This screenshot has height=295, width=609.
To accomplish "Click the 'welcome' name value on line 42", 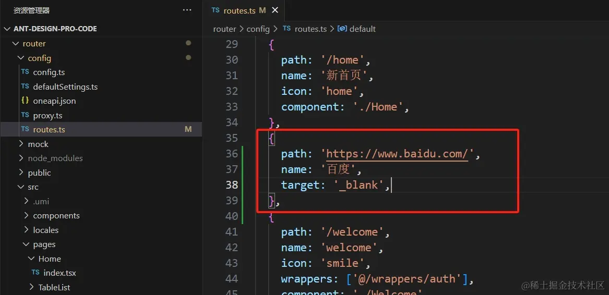I will [349, 248].
